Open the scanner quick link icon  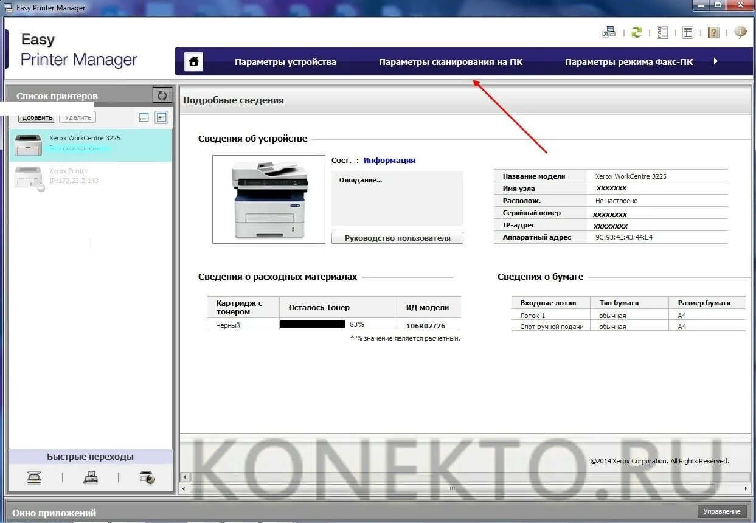pos(34,477)
